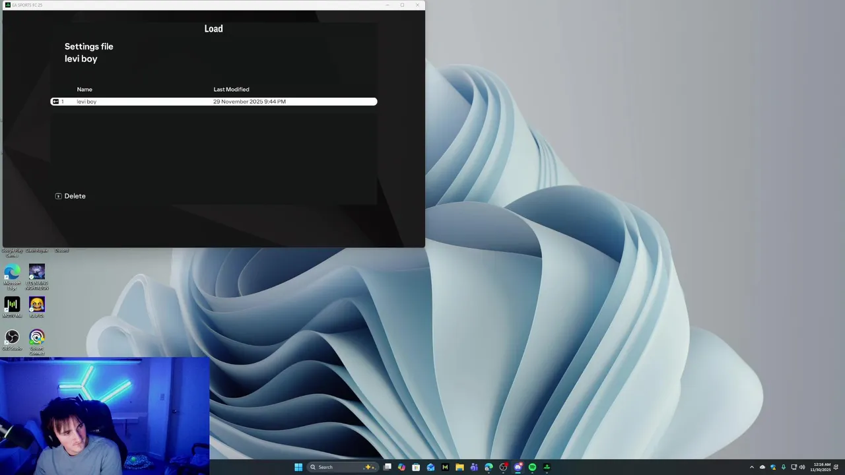Open black yellow M app in taskbar

(x=445, y=467)
